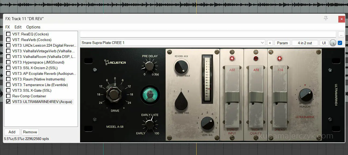Screen dimensions: 348x155
Task: Disable the ULTRAMARINE4REV plugin checkbox
Action: pyautogui.click(x=8, y=102)
